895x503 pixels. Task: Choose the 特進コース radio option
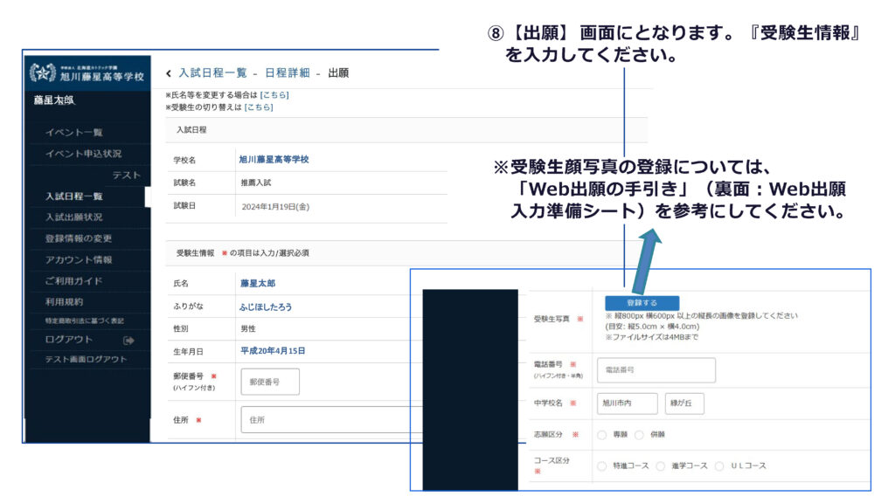tap(601, 465)
